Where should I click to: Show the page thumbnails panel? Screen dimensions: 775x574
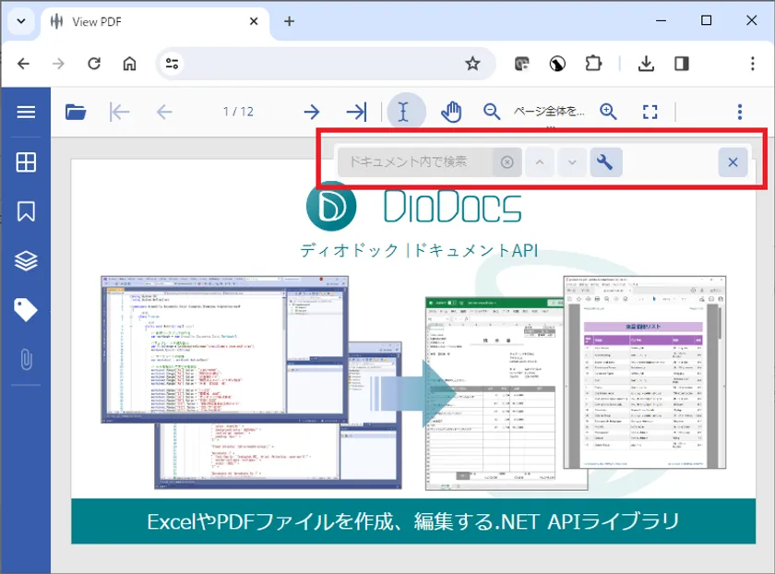click(26, 162)
